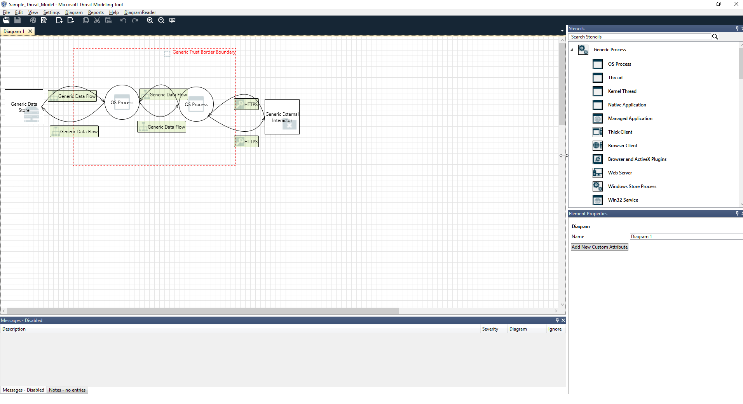Pin the Stencils panel
Screen dimensions: 743x404
(x=737, y=28)
